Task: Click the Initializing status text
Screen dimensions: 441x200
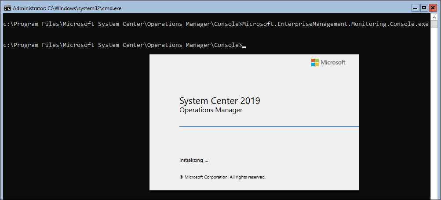Action: click(x=193, y=161)
